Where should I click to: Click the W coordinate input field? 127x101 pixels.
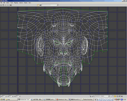pyautogui.click(x=17, y=96)
